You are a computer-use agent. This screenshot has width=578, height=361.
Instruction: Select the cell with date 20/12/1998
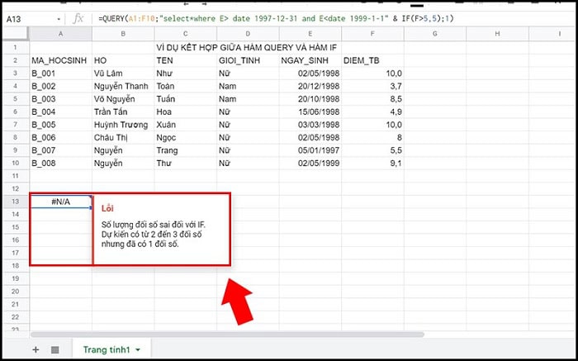click(310, 86)
